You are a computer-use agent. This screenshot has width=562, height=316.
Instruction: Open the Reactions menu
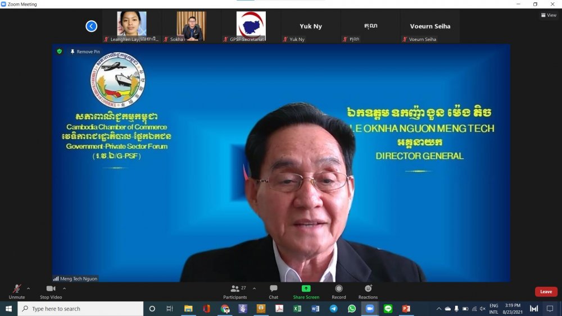[368, 291]
